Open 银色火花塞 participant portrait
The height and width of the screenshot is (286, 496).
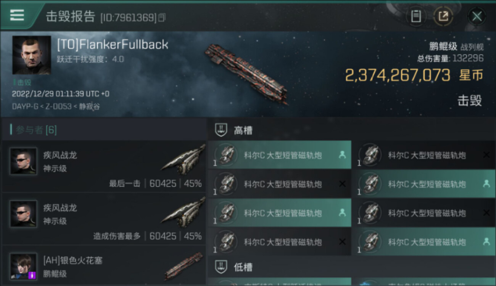click(23, 266)
